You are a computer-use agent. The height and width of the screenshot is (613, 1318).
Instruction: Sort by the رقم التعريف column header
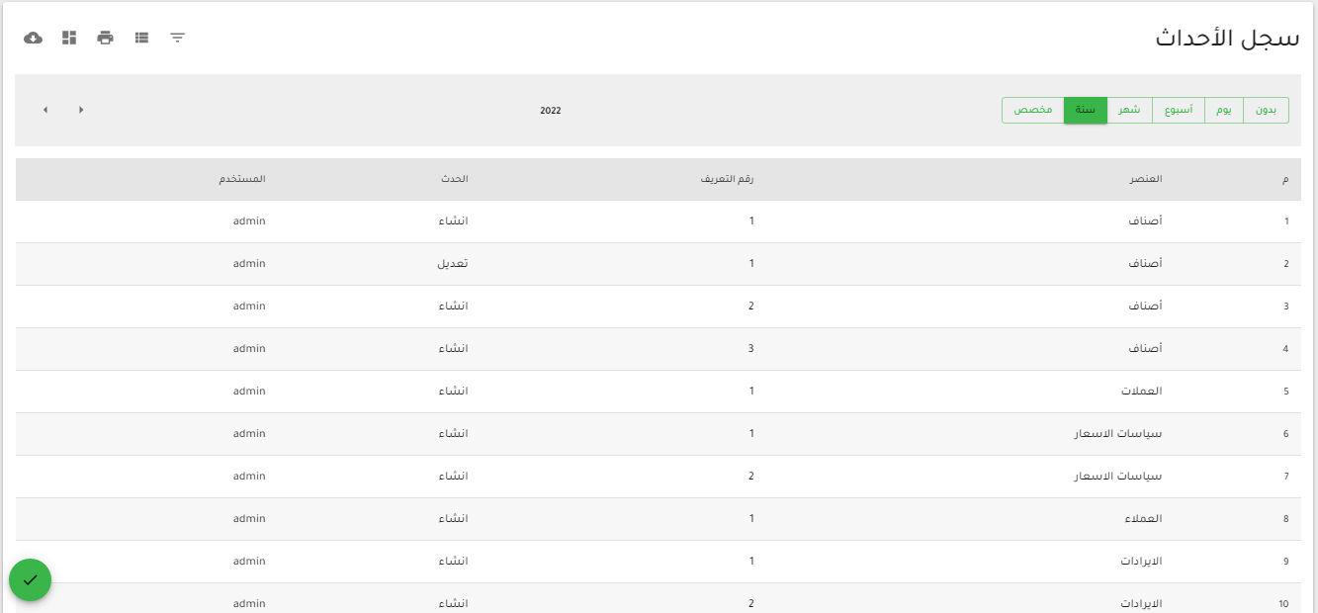click(x=733, y=179)
